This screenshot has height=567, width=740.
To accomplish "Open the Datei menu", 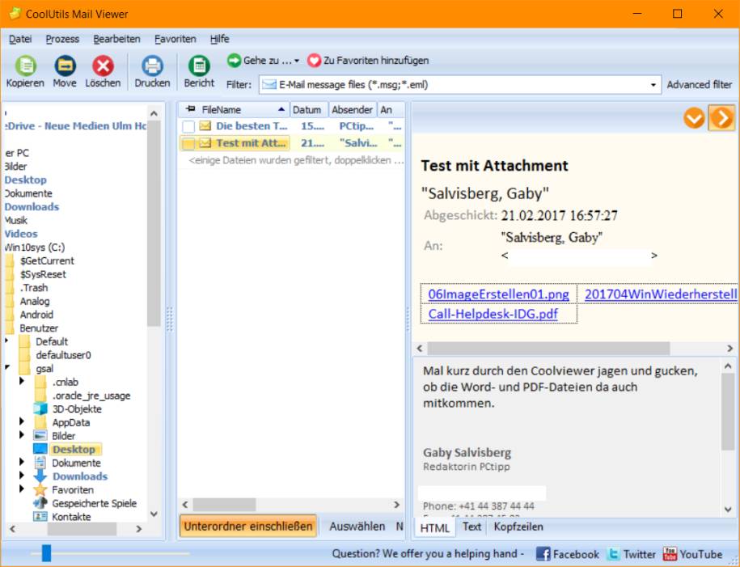I will pyautogui.click(x=20, y=39).
